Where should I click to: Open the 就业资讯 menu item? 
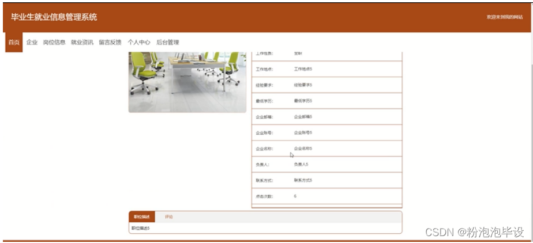[82, 43]
